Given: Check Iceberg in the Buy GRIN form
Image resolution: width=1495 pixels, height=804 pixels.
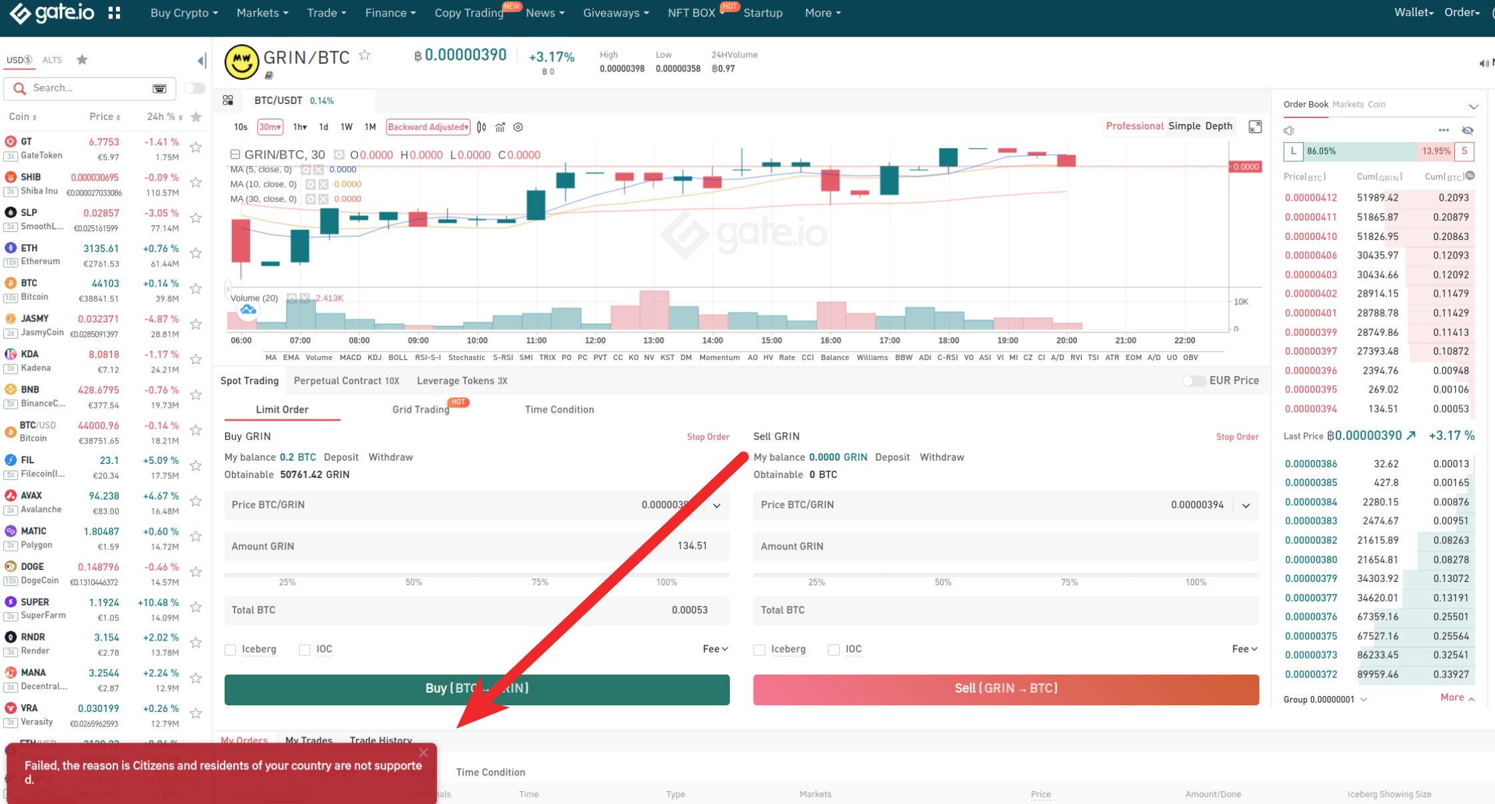Looking at the screenshot, I should pos(231,649).
